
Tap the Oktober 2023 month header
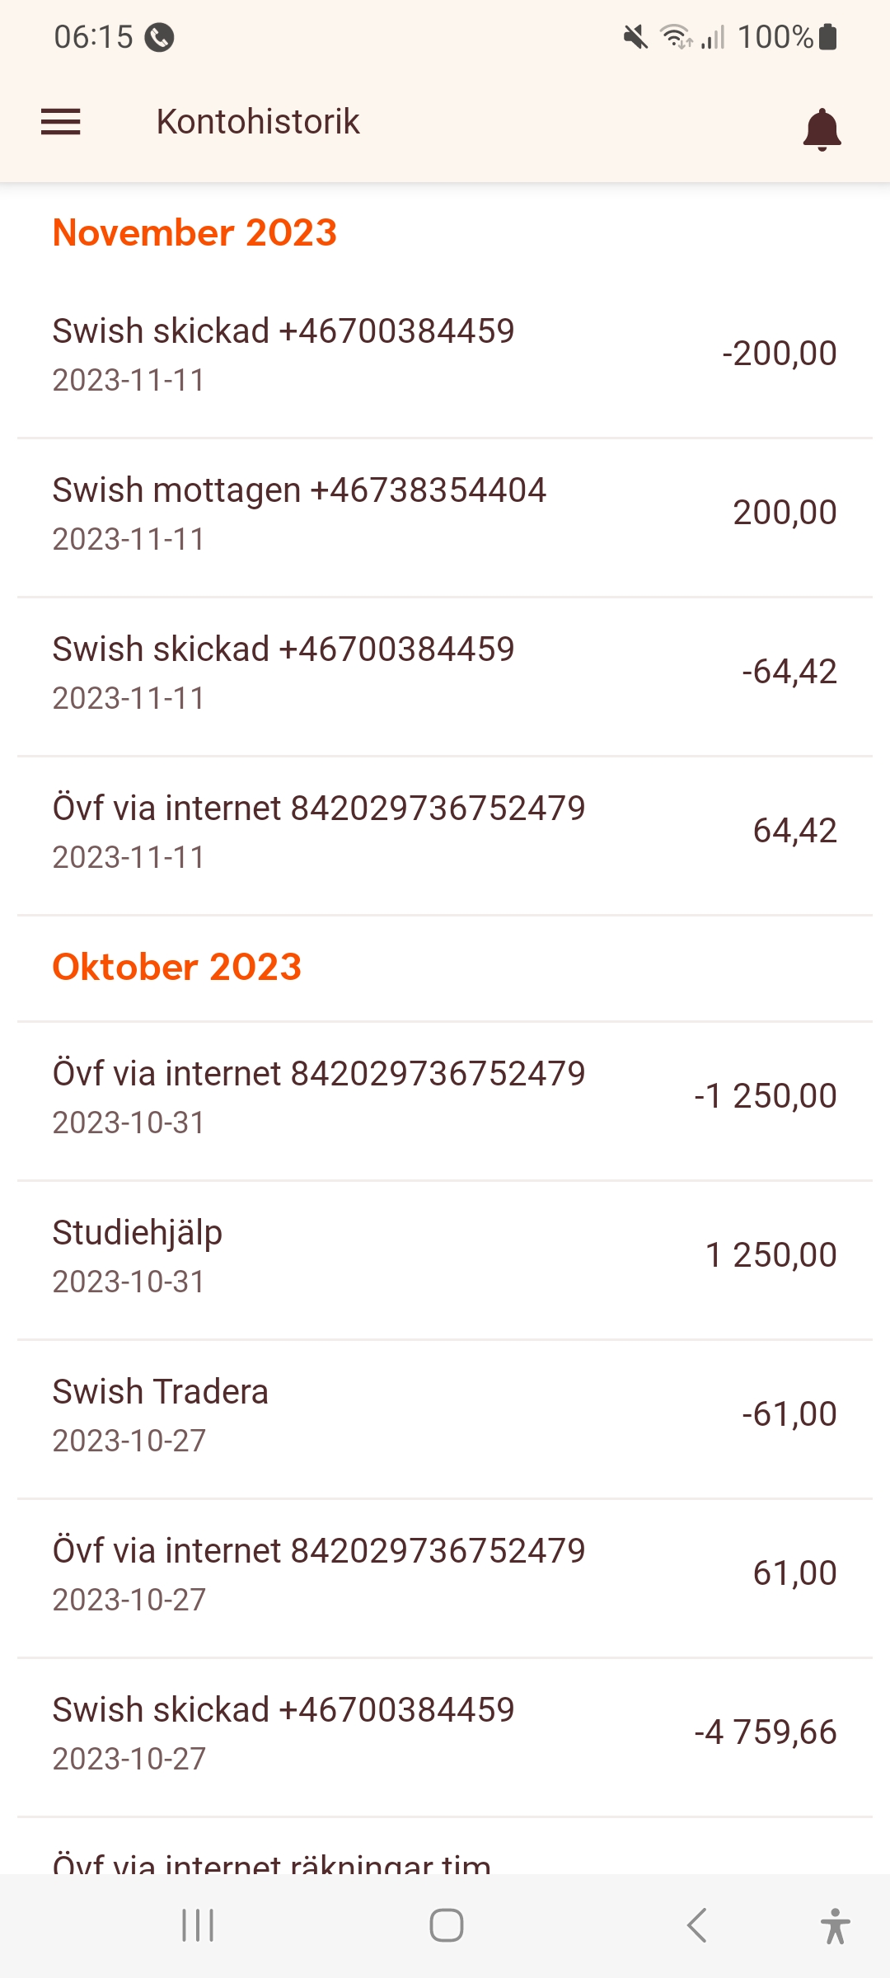click(177, 967)
